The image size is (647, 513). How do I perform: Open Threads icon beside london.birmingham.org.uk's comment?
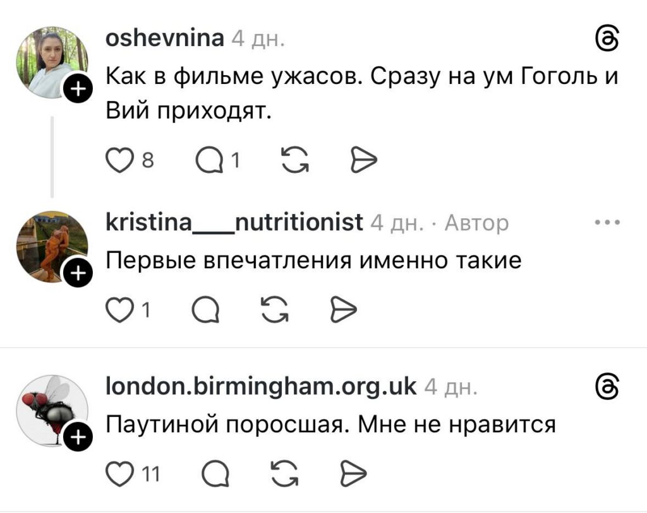tap(607, 384)
